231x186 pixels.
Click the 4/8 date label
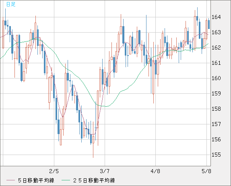point(155,171)
